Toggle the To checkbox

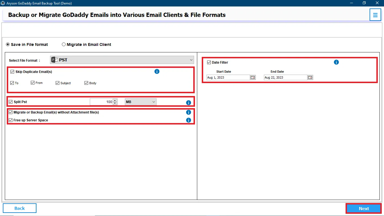click(x=12, y=83)
